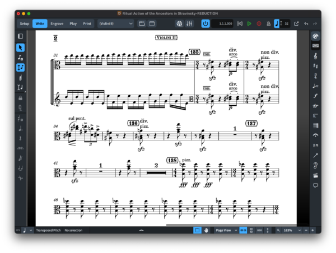Click the scissors tool
Image resolution: width=336 pixels, height=253 pixels.
point(20,178)
